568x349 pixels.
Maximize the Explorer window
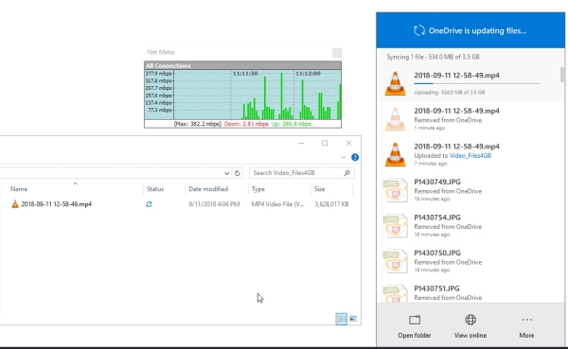pos(325,144)
